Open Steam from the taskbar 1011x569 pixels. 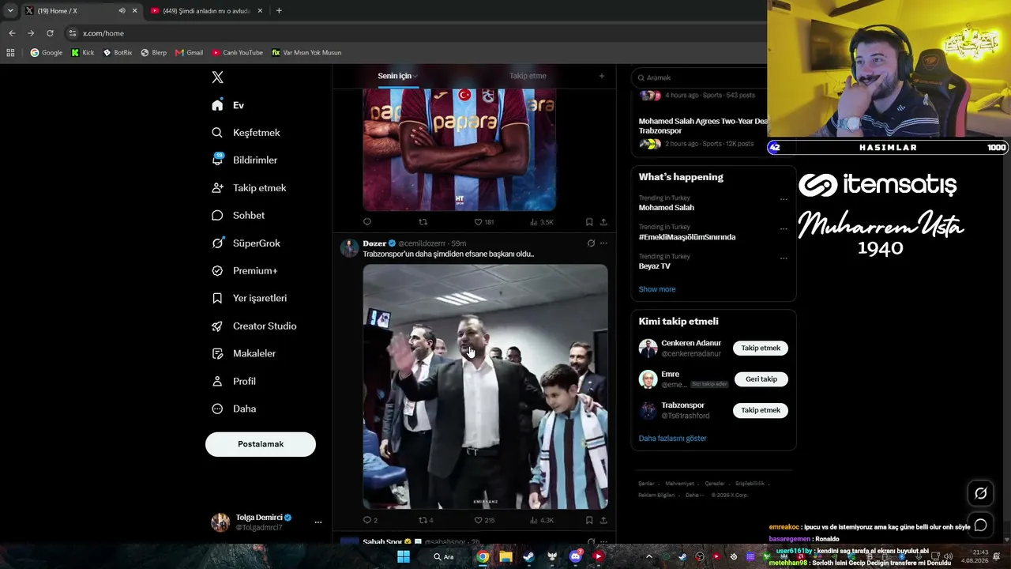tap(528, 556)
